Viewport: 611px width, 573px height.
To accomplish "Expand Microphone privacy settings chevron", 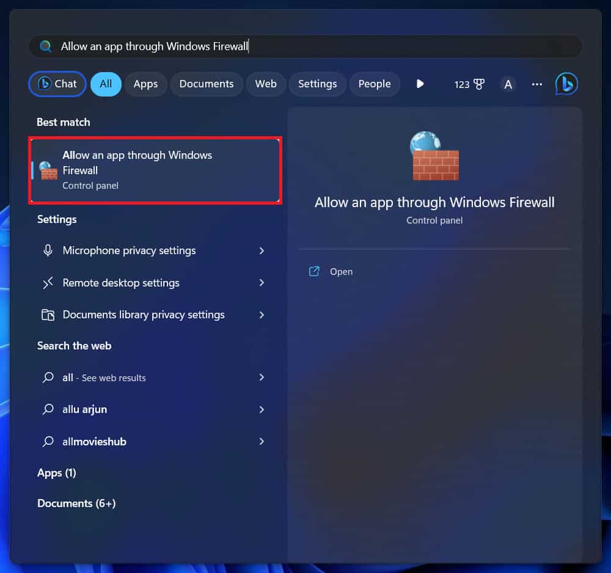I will click(262, 251).
